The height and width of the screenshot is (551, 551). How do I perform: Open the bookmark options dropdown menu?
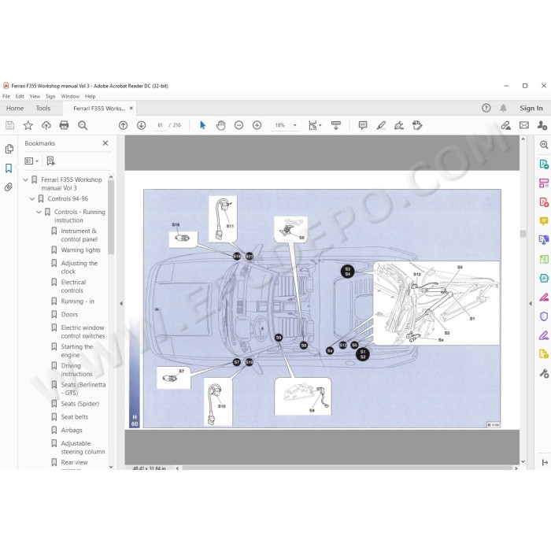31,161
